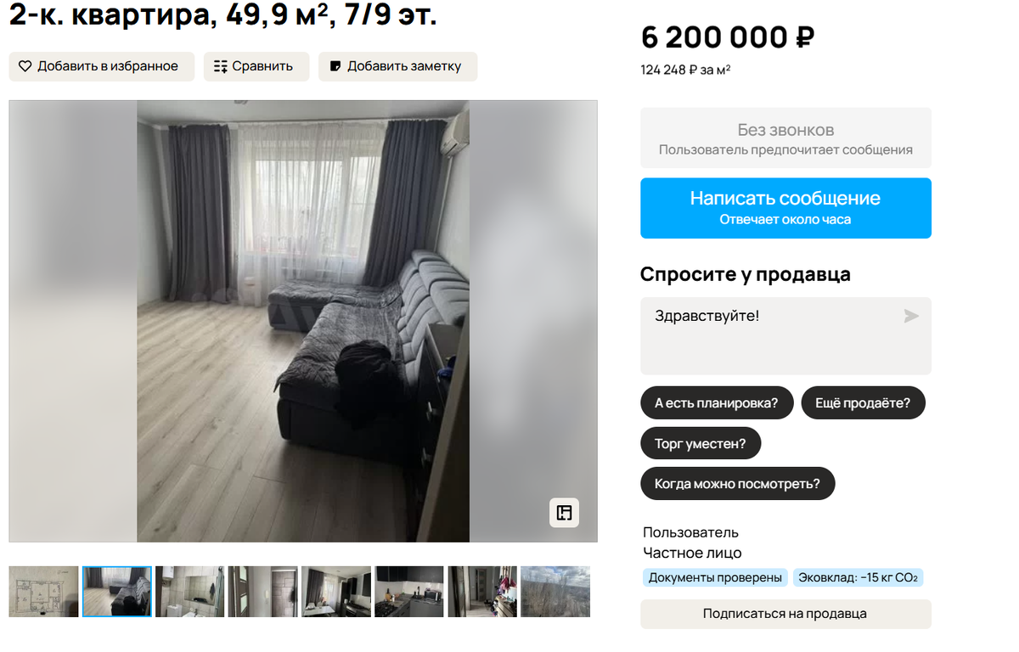Choose the 'Торг уместен?' quick question
The width and height of the screenshot is (1019, 652).
click(701, 444)
